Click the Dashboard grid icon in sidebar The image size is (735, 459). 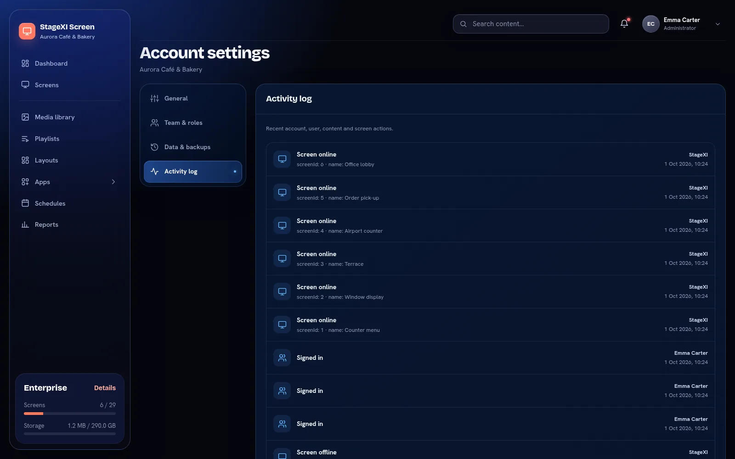[x=25, y=63]
